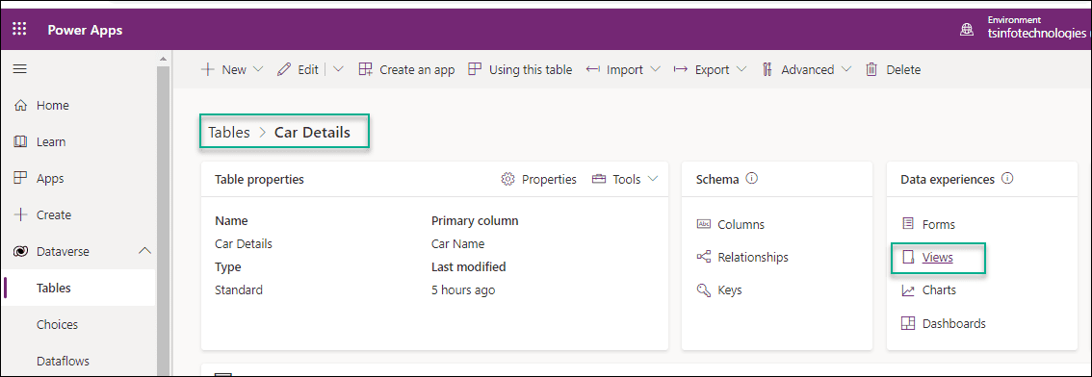The width and height of the screenshot is (1092, 377).
Task: Open the Views link
Action: (x=937, y=258)
